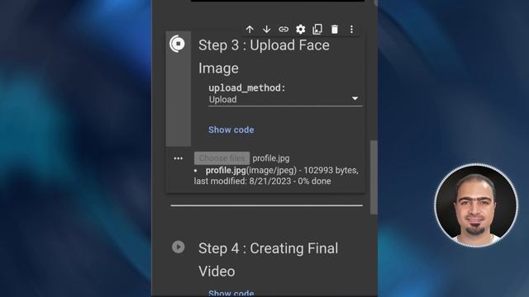Viewport: 529px width, 297px height.
Task: Click the disabled Choose files button
Action: [x=222, y=158]
